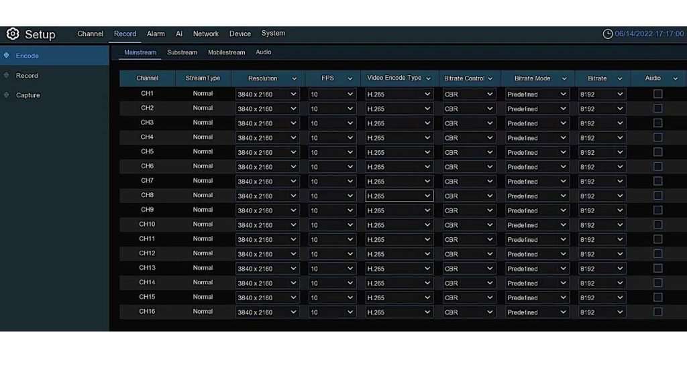Click the diamond icon next to Capture
Viewport: 687px width, 386px height.
click(x=7, y=95)
